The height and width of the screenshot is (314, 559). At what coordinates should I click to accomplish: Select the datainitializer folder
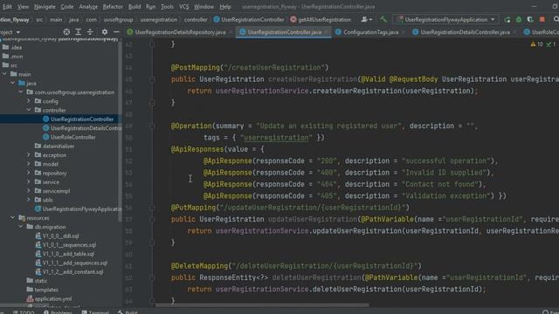54,146
